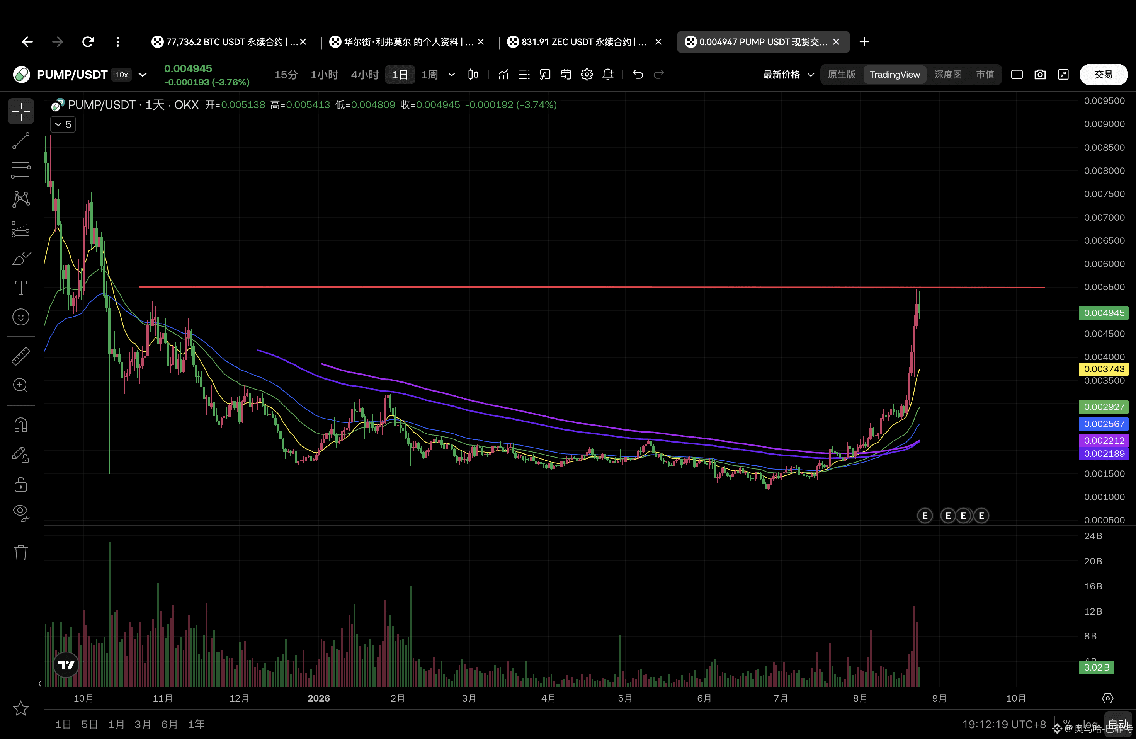Open a new browser tab with the plus icon
The image size is (1136, 739).
(x=864, y=42)
